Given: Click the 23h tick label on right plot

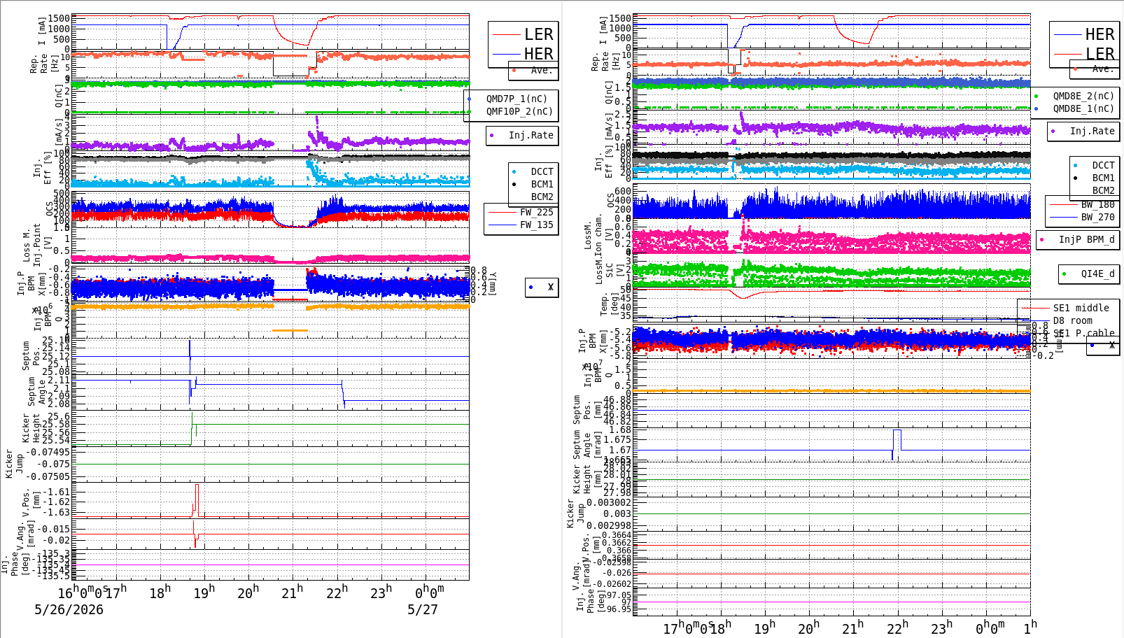Looking at the screenshot, I should tap(941, 628).
